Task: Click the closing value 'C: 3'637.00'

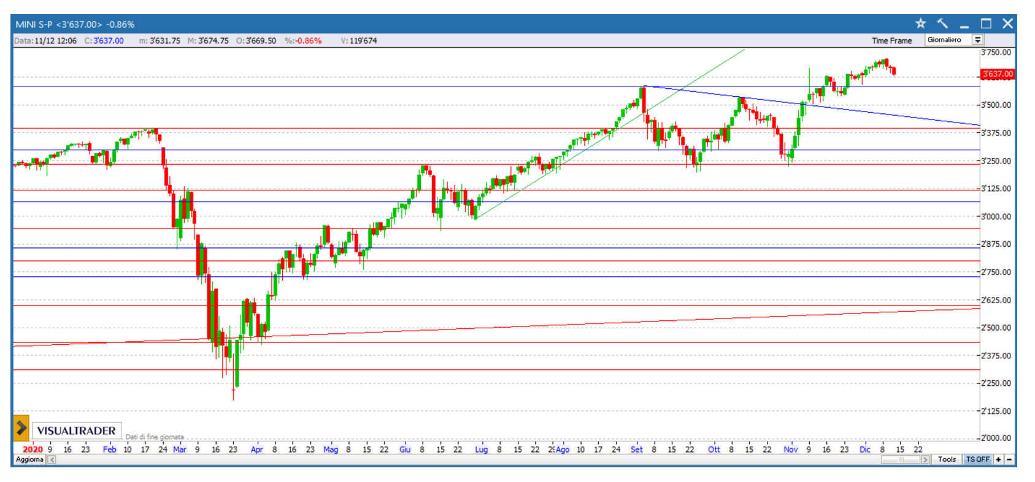Action: pyautogui.click(x=104, y=40)
